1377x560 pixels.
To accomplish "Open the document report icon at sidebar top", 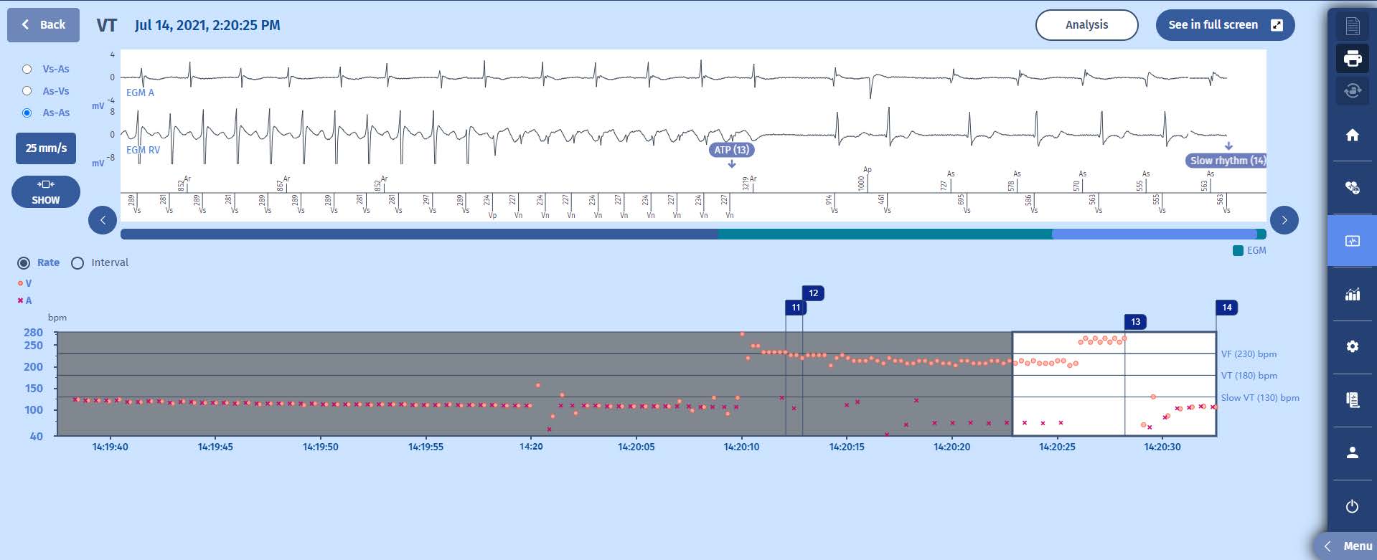I will coord(1352,26).
